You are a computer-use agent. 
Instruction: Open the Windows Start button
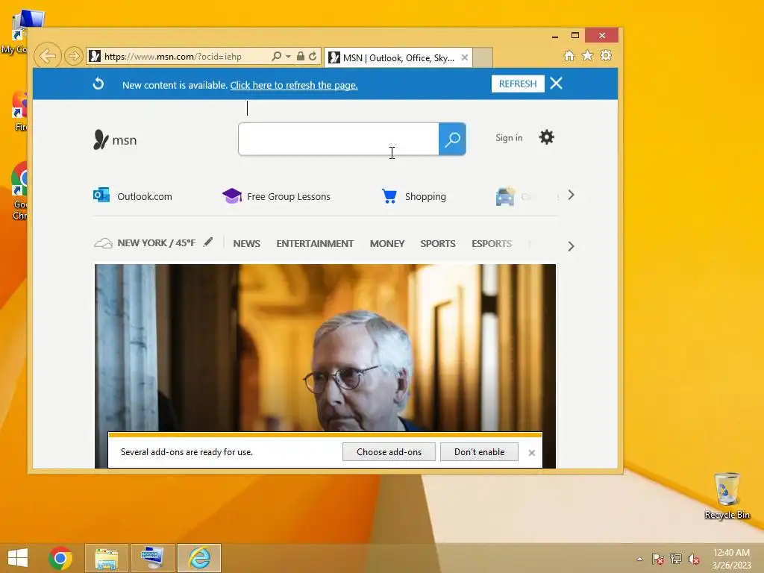click(x=18, y=558)
